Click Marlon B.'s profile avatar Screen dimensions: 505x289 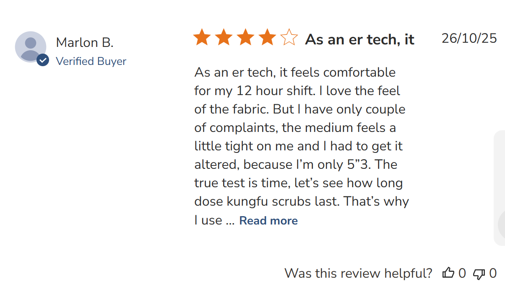coord(30,46)
